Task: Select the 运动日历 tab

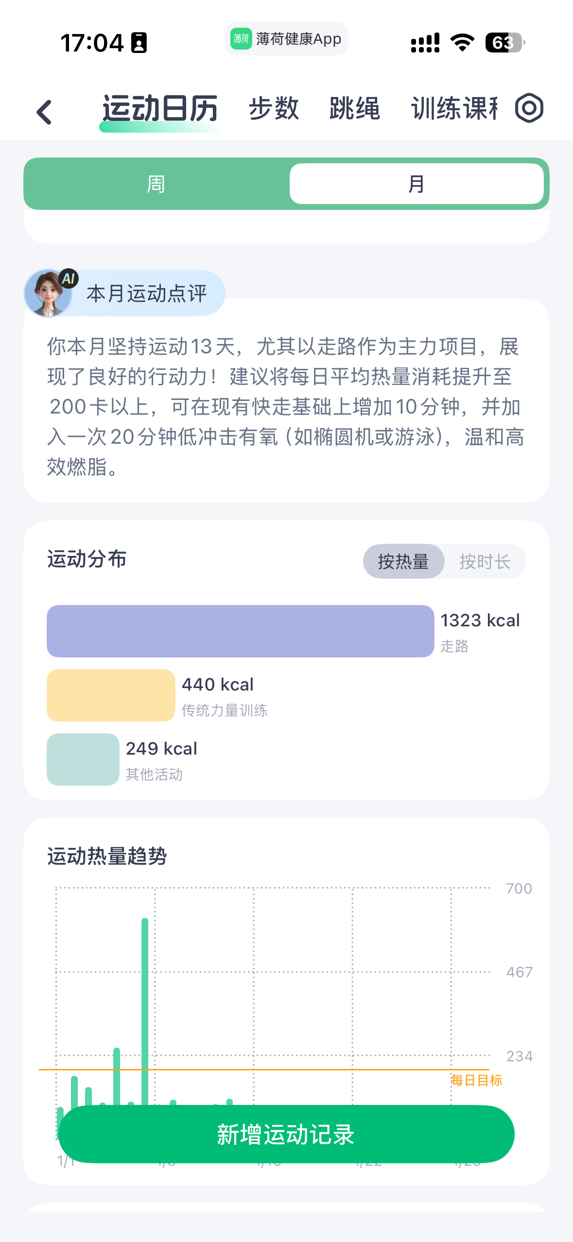Action: click(160, 108)
